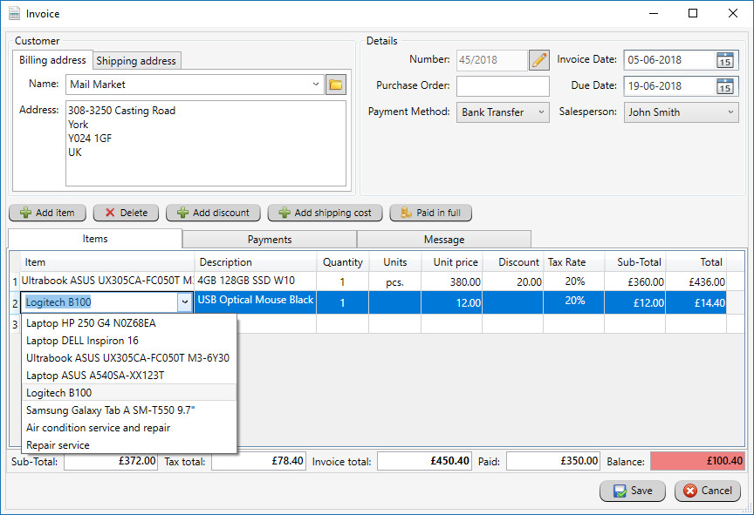
Task: Open customer folder icon beside Name
Action: click(336, 85)
